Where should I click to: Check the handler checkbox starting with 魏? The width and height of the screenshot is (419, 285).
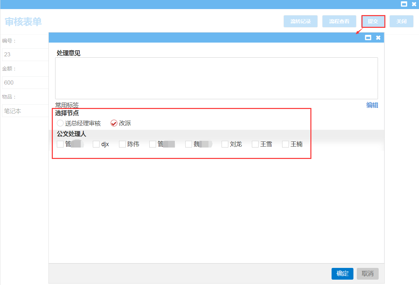[189, 144]
